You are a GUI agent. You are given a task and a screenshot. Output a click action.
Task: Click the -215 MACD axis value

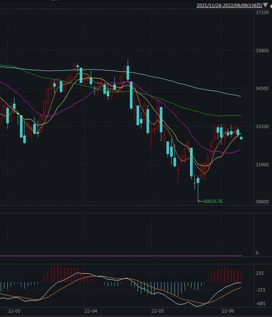(261, 290)
